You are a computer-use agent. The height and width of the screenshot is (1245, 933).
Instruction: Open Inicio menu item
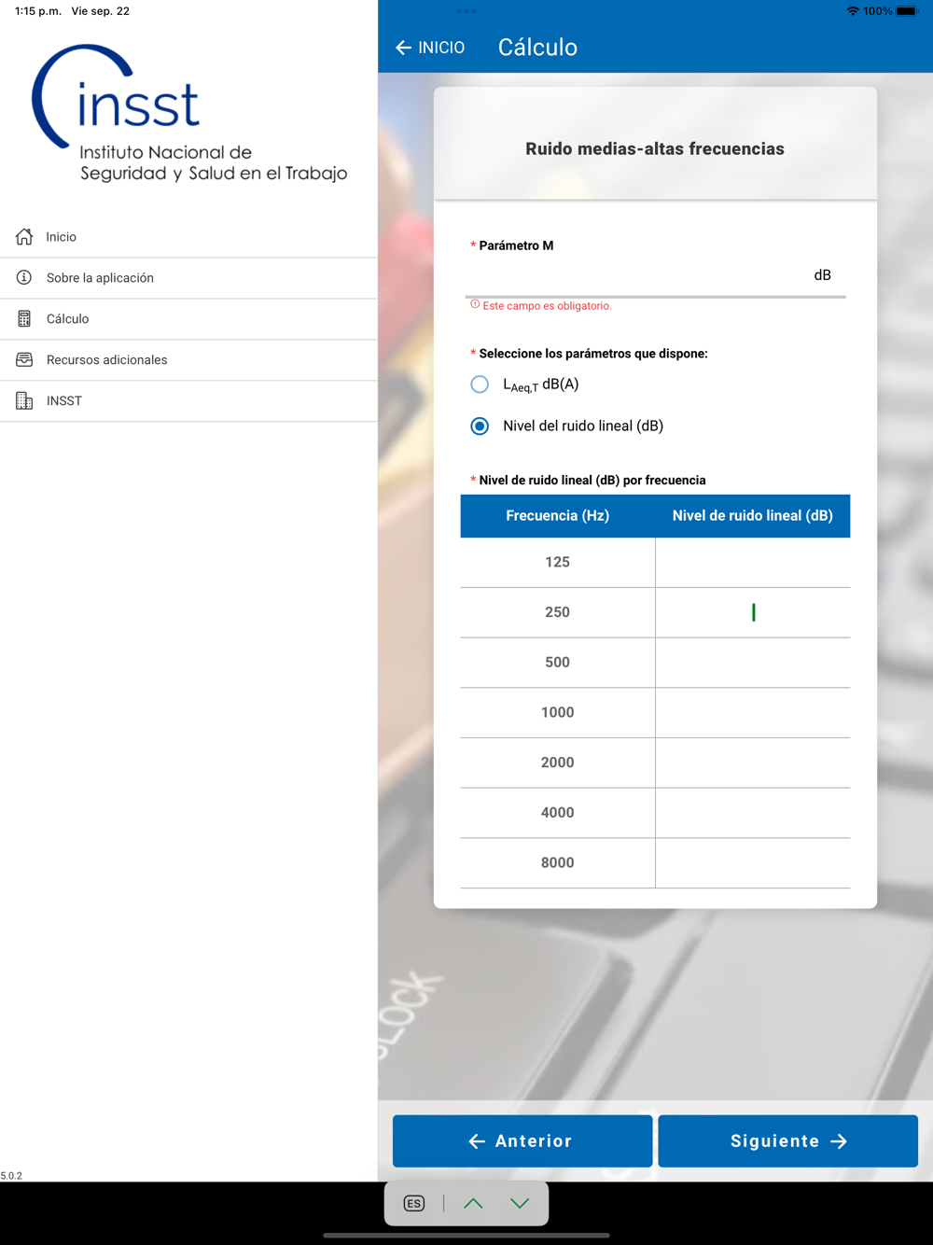point(188,237)
